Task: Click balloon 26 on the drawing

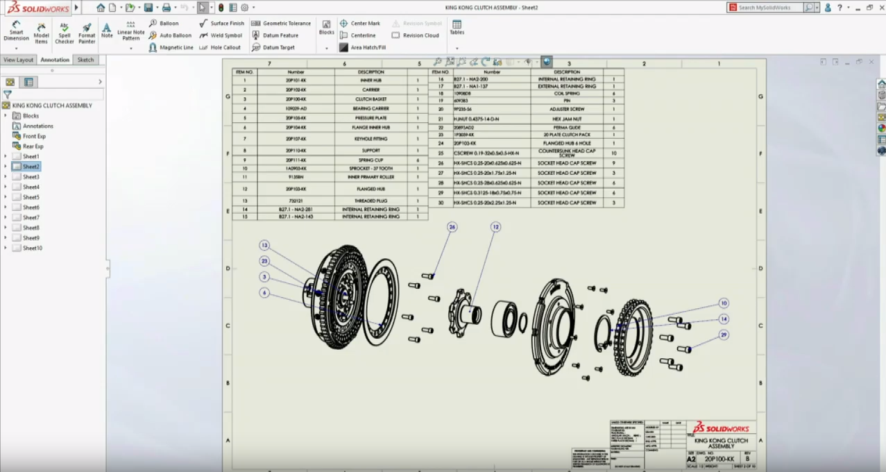Action: click(x=452, y=227)
